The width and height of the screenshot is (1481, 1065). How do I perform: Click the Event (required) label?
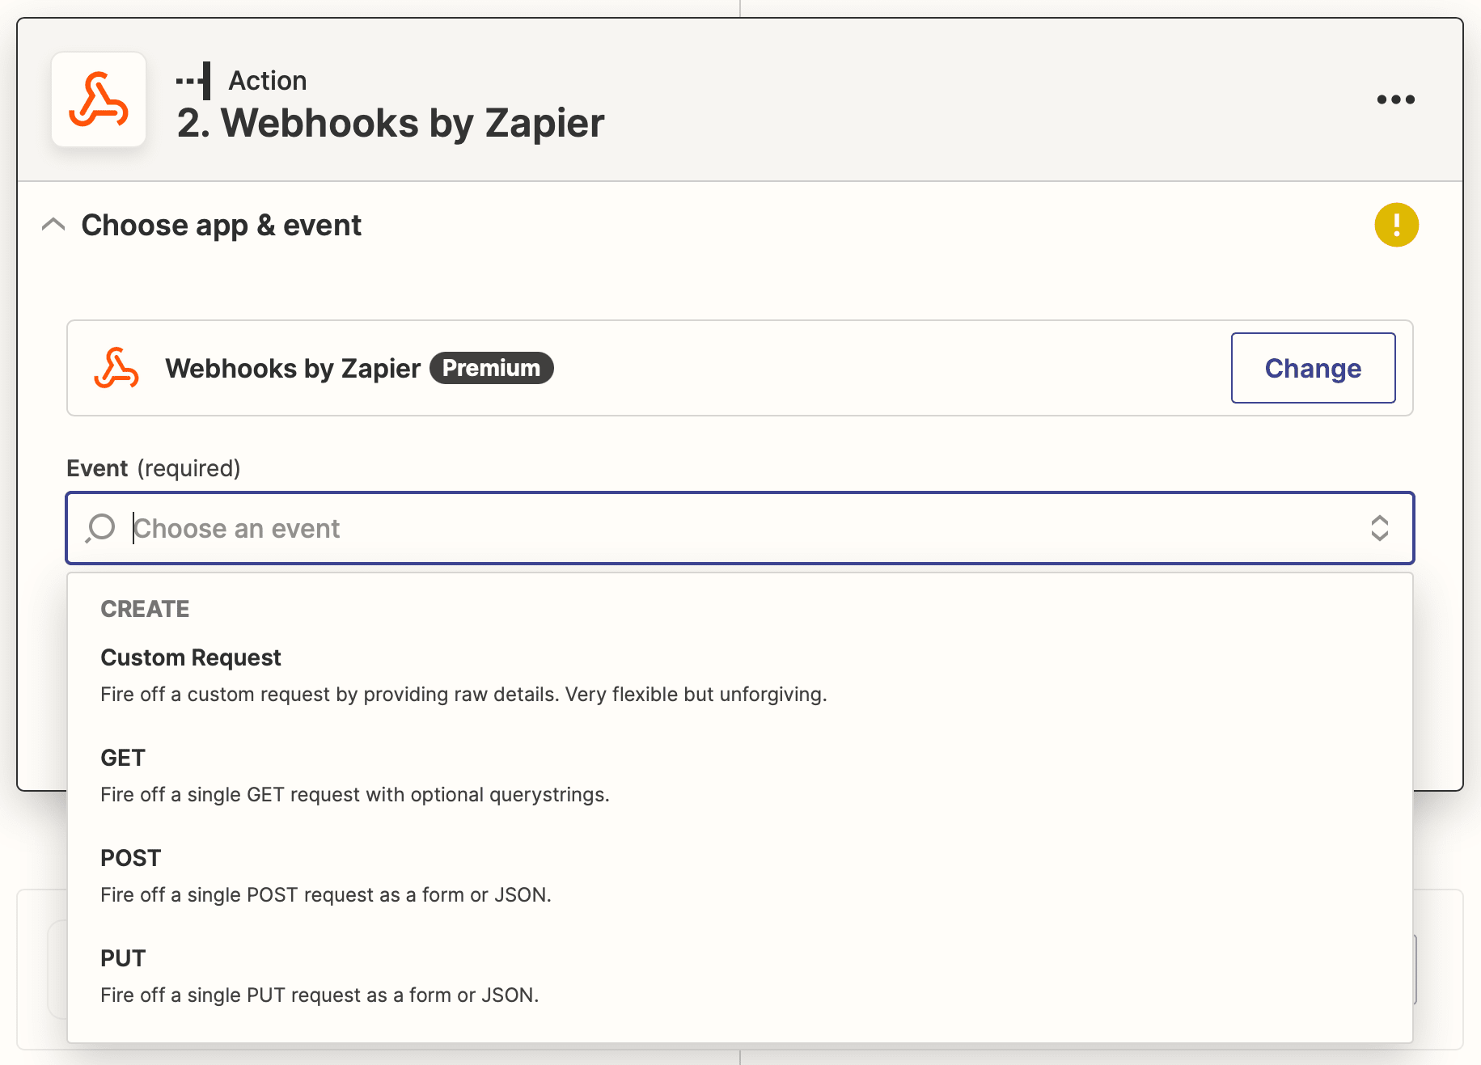tap(153, 467)
